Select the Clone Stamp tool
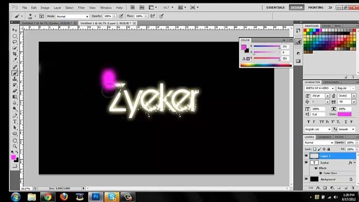This screenshot has width=359, height=202. [x=15, y=79]
